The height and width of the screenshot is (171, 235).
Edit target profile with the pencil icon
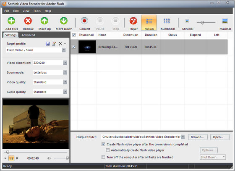click(x=54, y=44)
